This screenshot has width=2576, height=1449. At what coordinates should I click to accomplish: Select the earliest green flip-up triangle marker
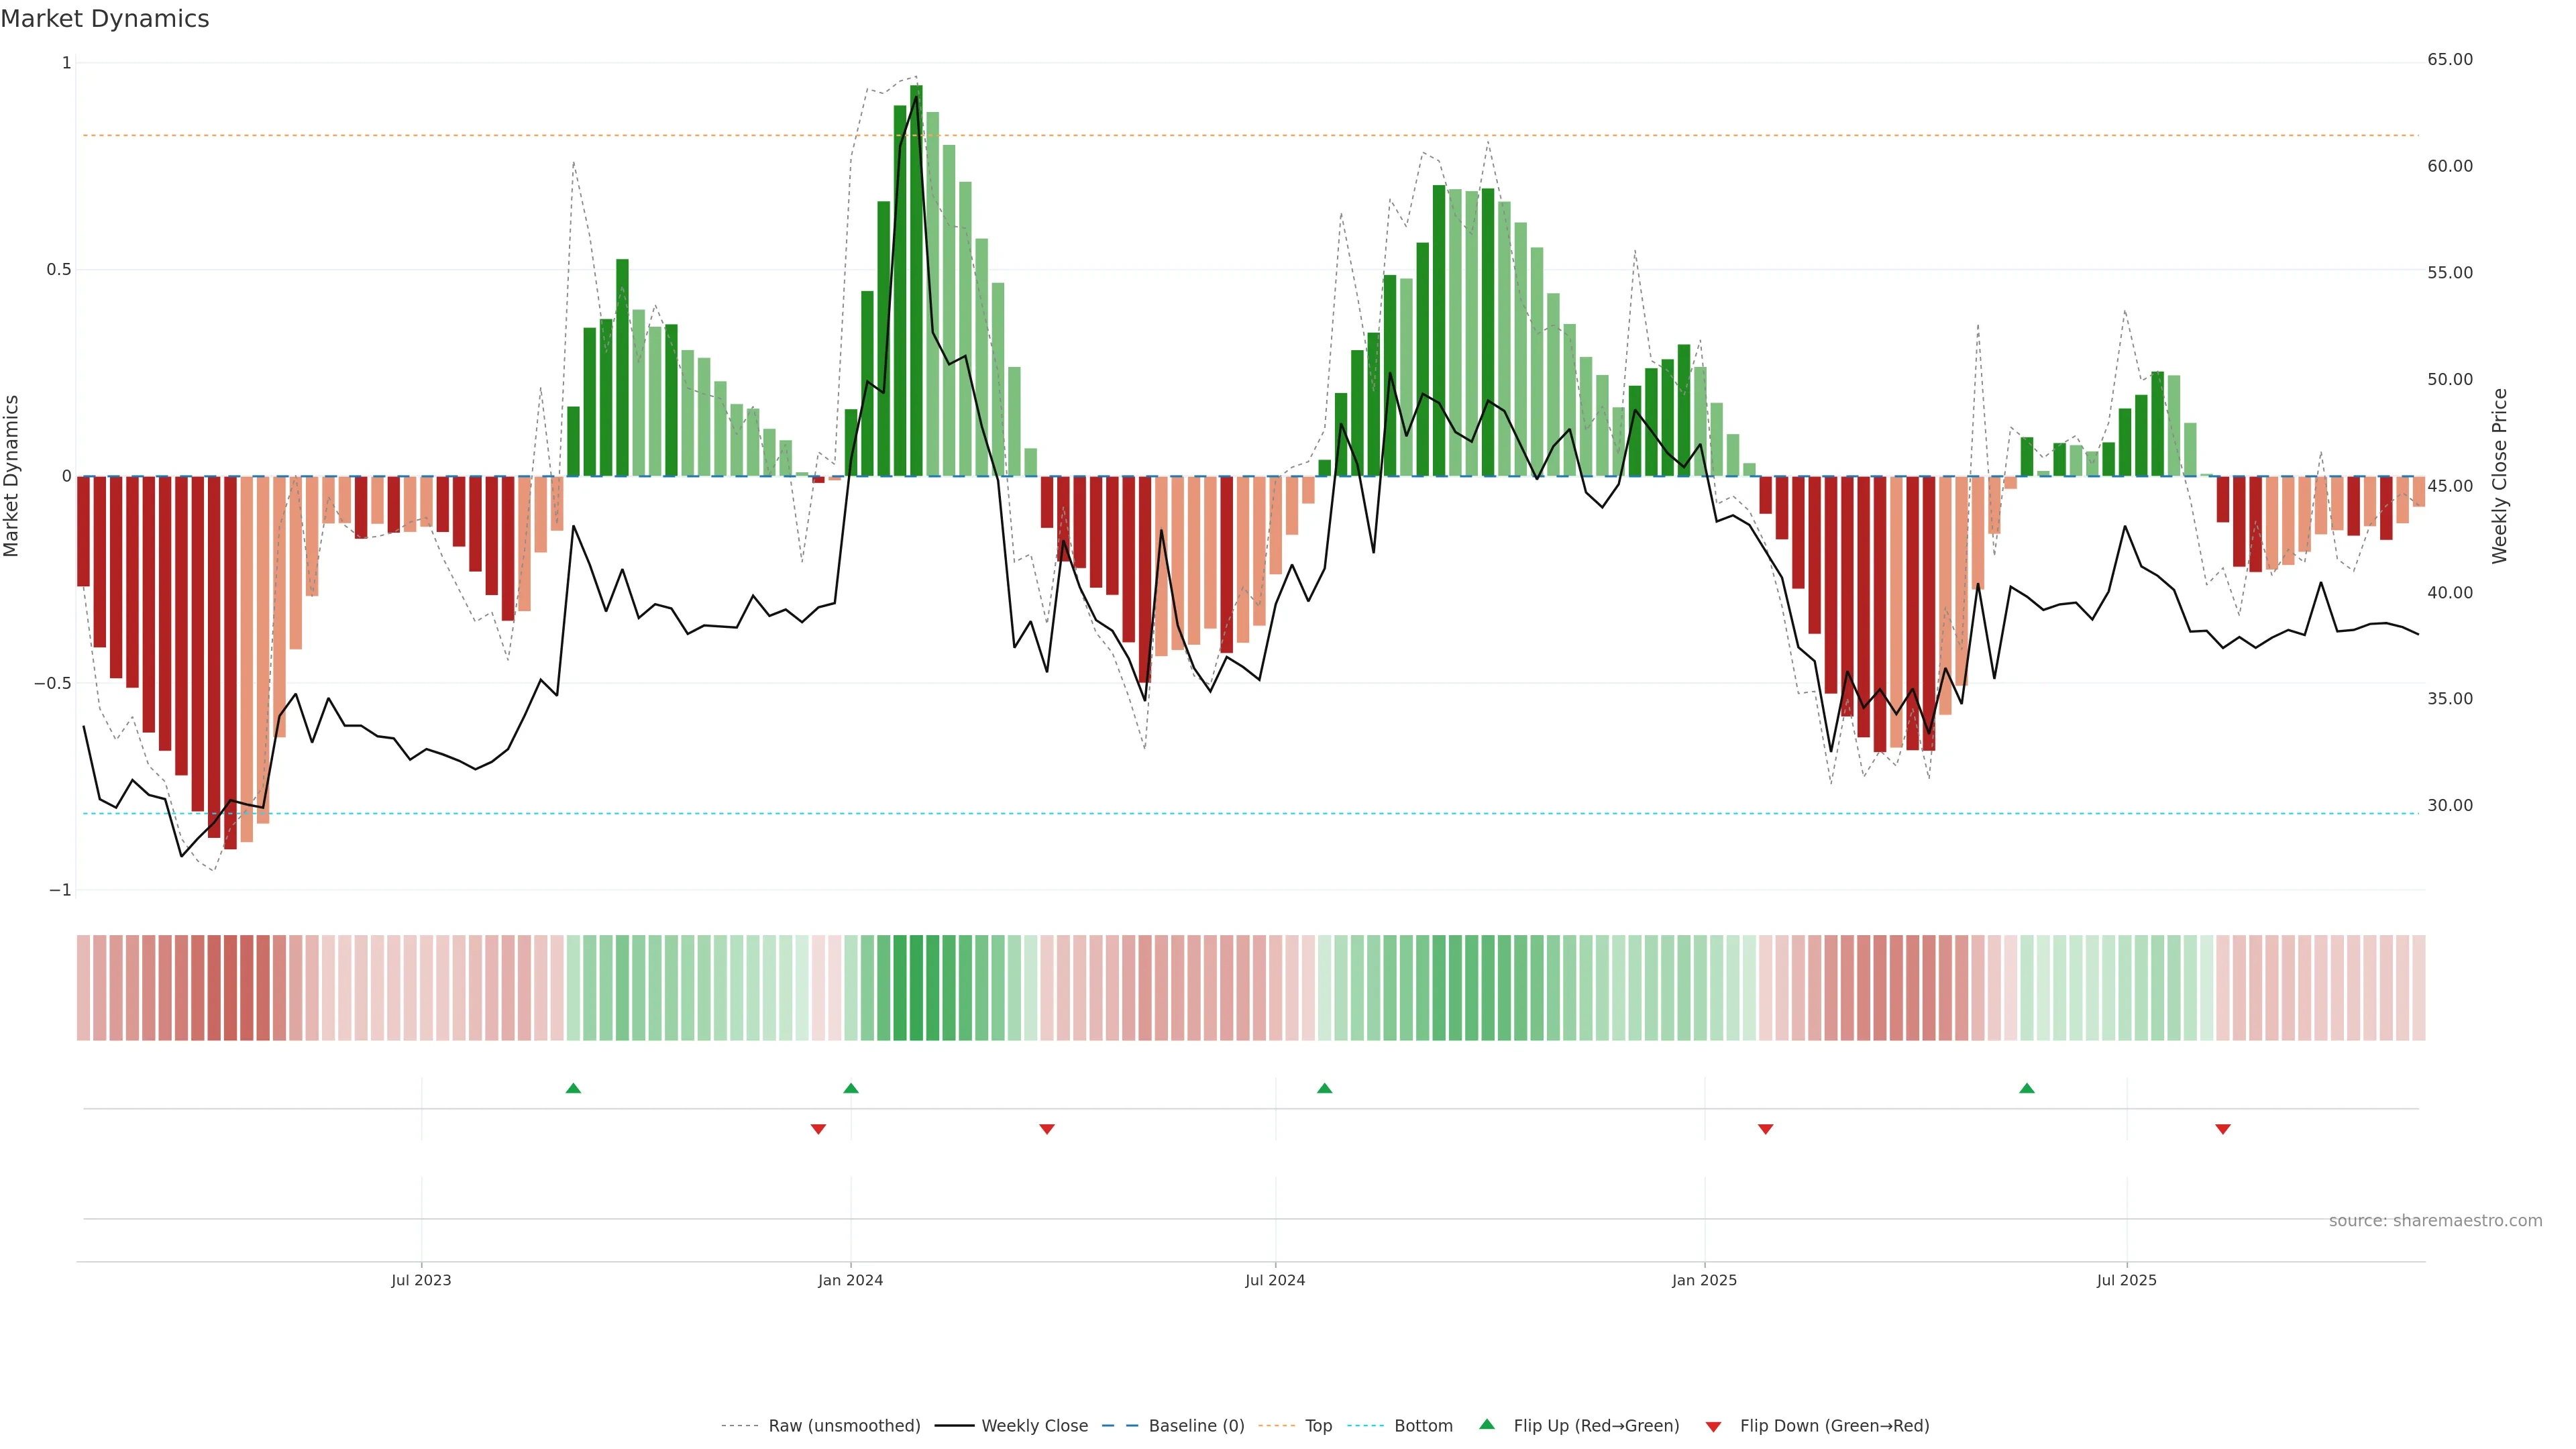click(x=573, y=1088)
